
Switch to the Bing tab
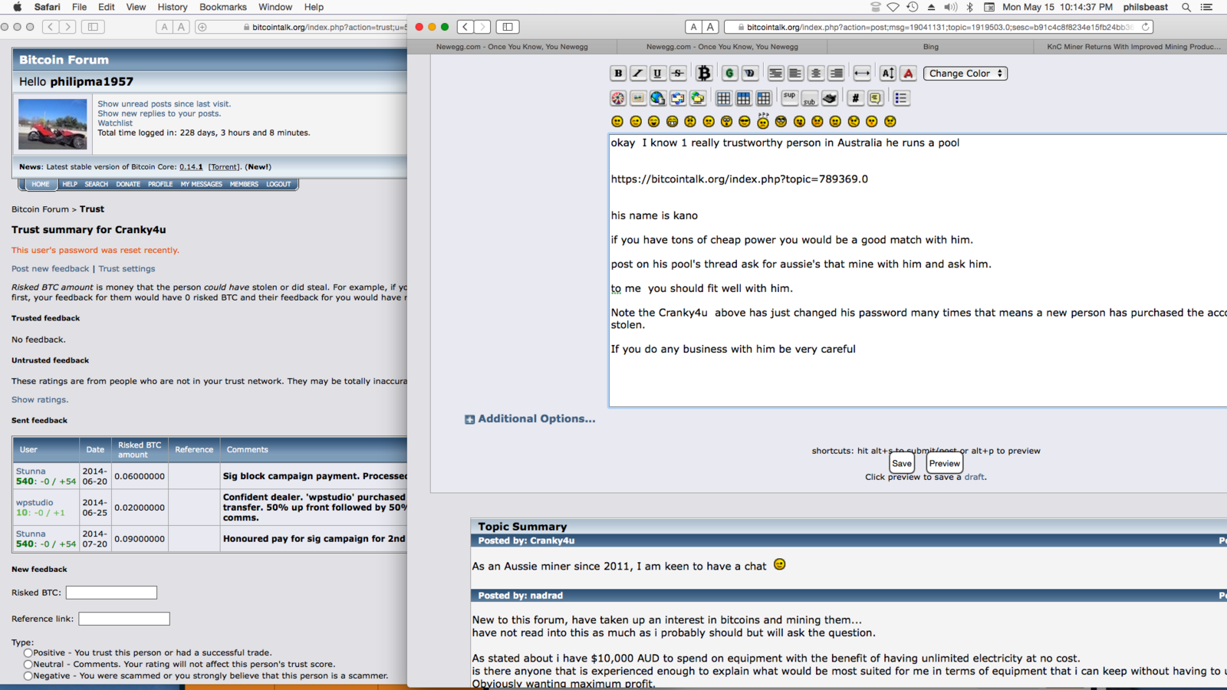click(931, 47)
